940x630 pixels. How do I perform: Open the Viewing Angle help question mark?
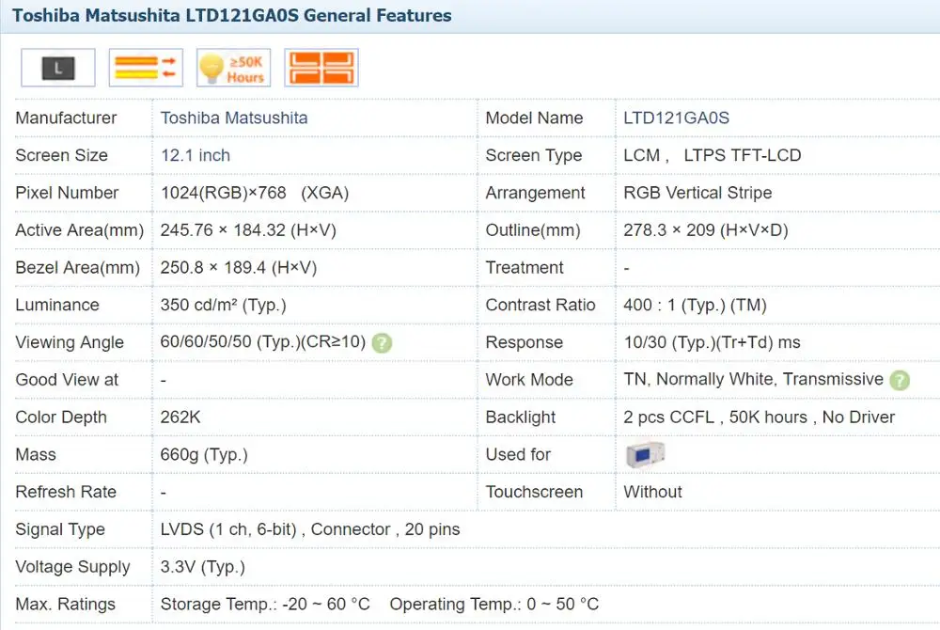pos(382,343)
